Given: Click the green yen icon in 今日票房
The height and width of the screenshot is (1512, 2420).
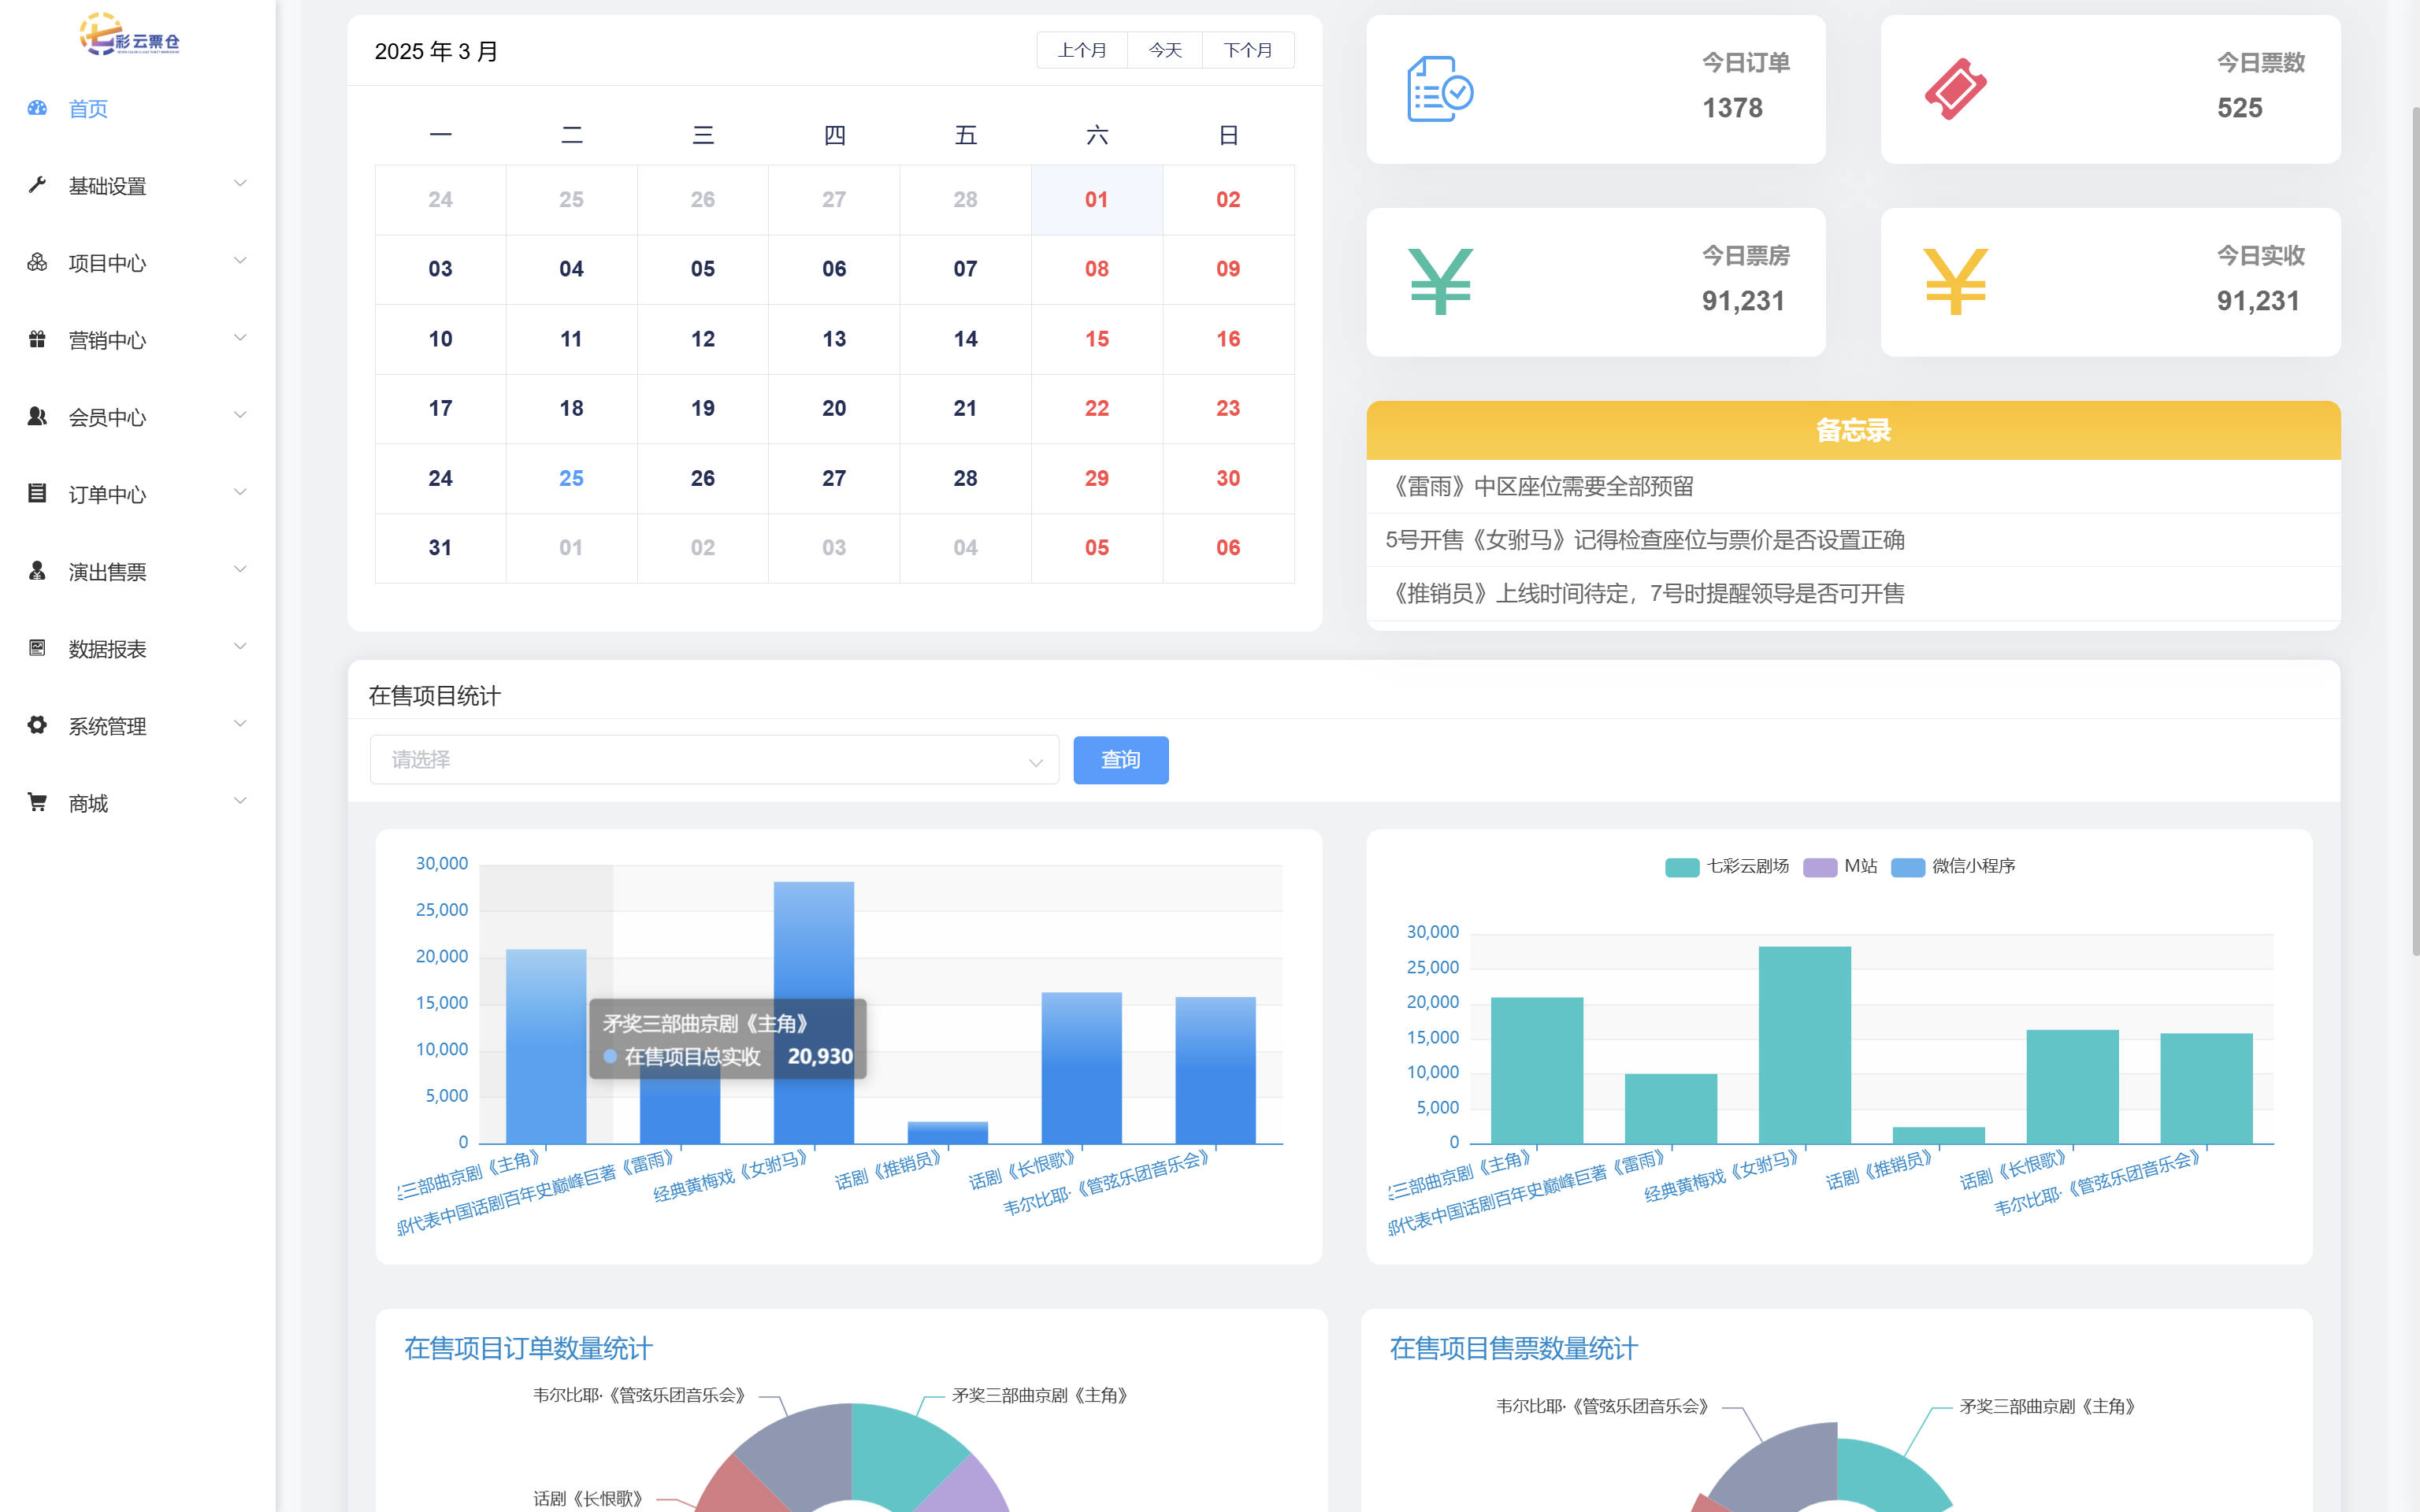Looking at the screenshot, I should [1439, 282].
